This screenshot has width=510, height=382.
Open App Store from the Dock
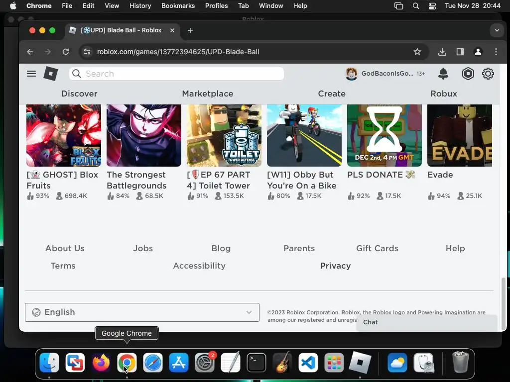179,363
